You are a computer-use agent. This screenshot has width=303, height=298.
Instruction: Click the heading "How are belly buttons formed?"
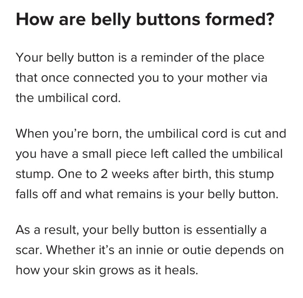point(145,19)
